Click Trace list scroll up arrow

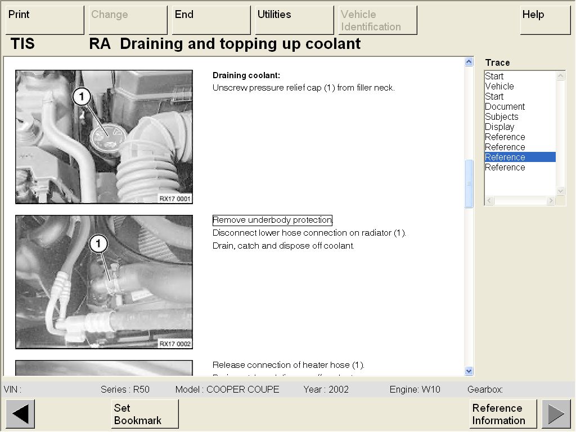click(x=561, y=76)
